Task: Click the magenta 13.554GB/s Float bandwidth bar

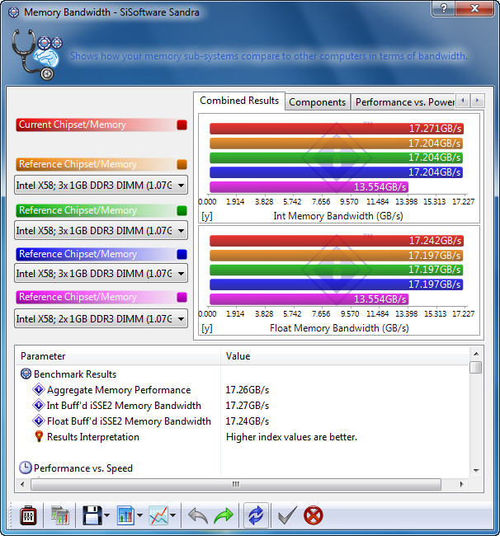Action: (309, 299)
